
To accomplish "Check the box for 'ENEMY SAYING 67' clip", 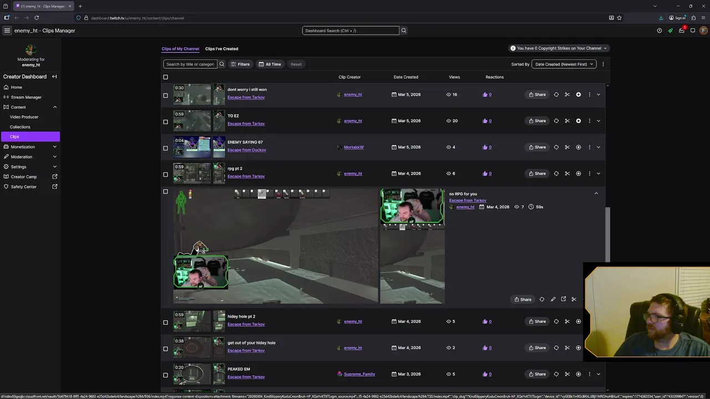I will coord(165,148).
